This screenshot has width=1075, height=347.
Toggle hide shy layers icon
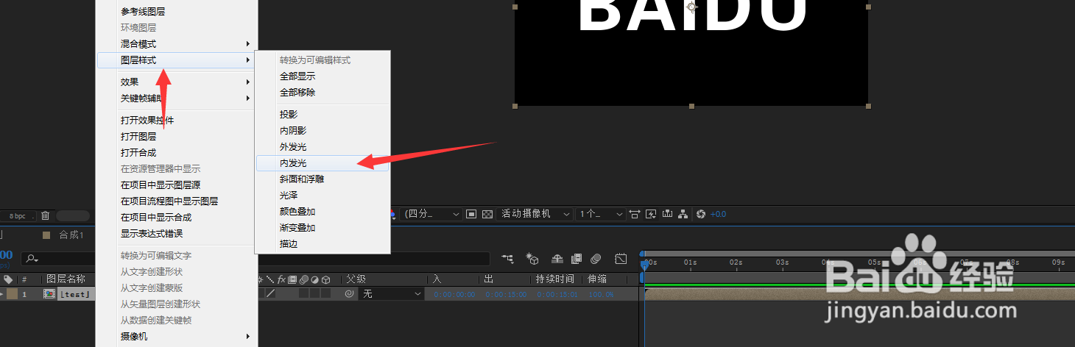[557, 259]
